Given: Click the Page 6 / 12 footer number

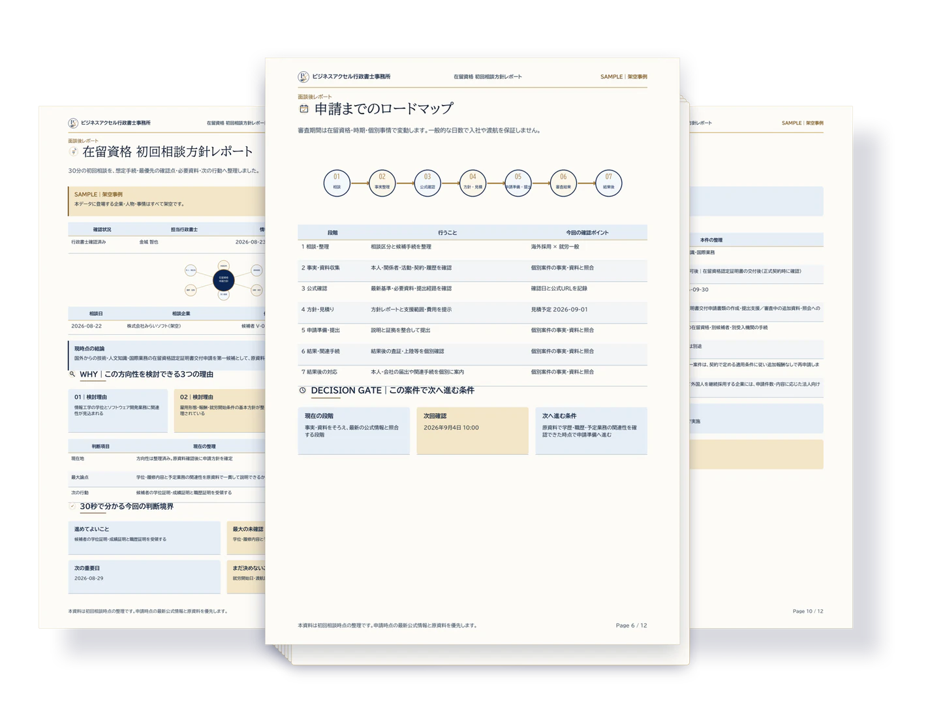Looking at the screenshot, I should click(631, 625).
